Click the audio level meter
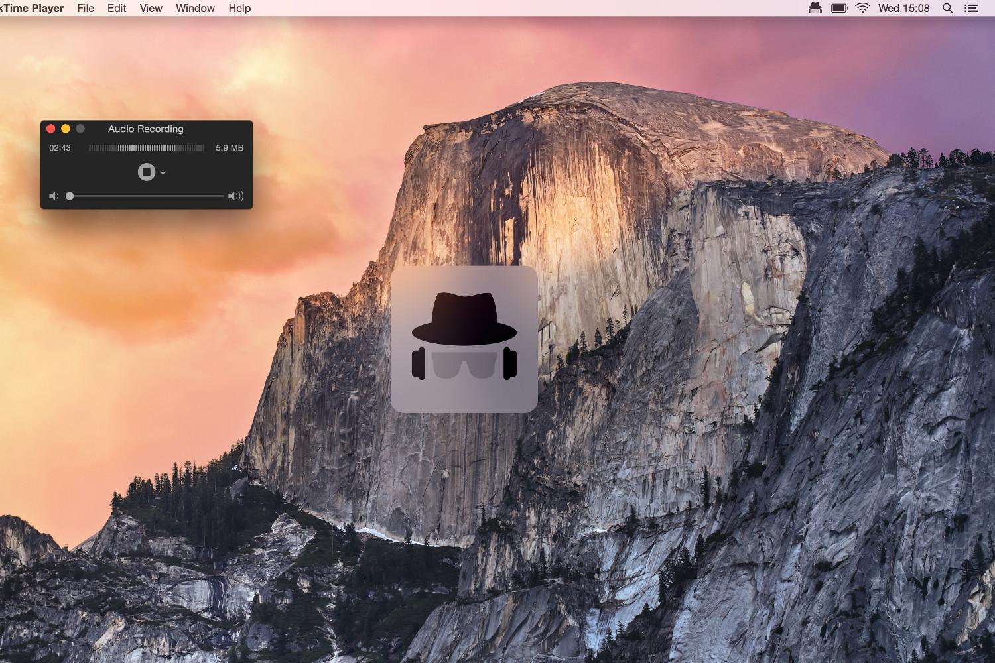 147,148
